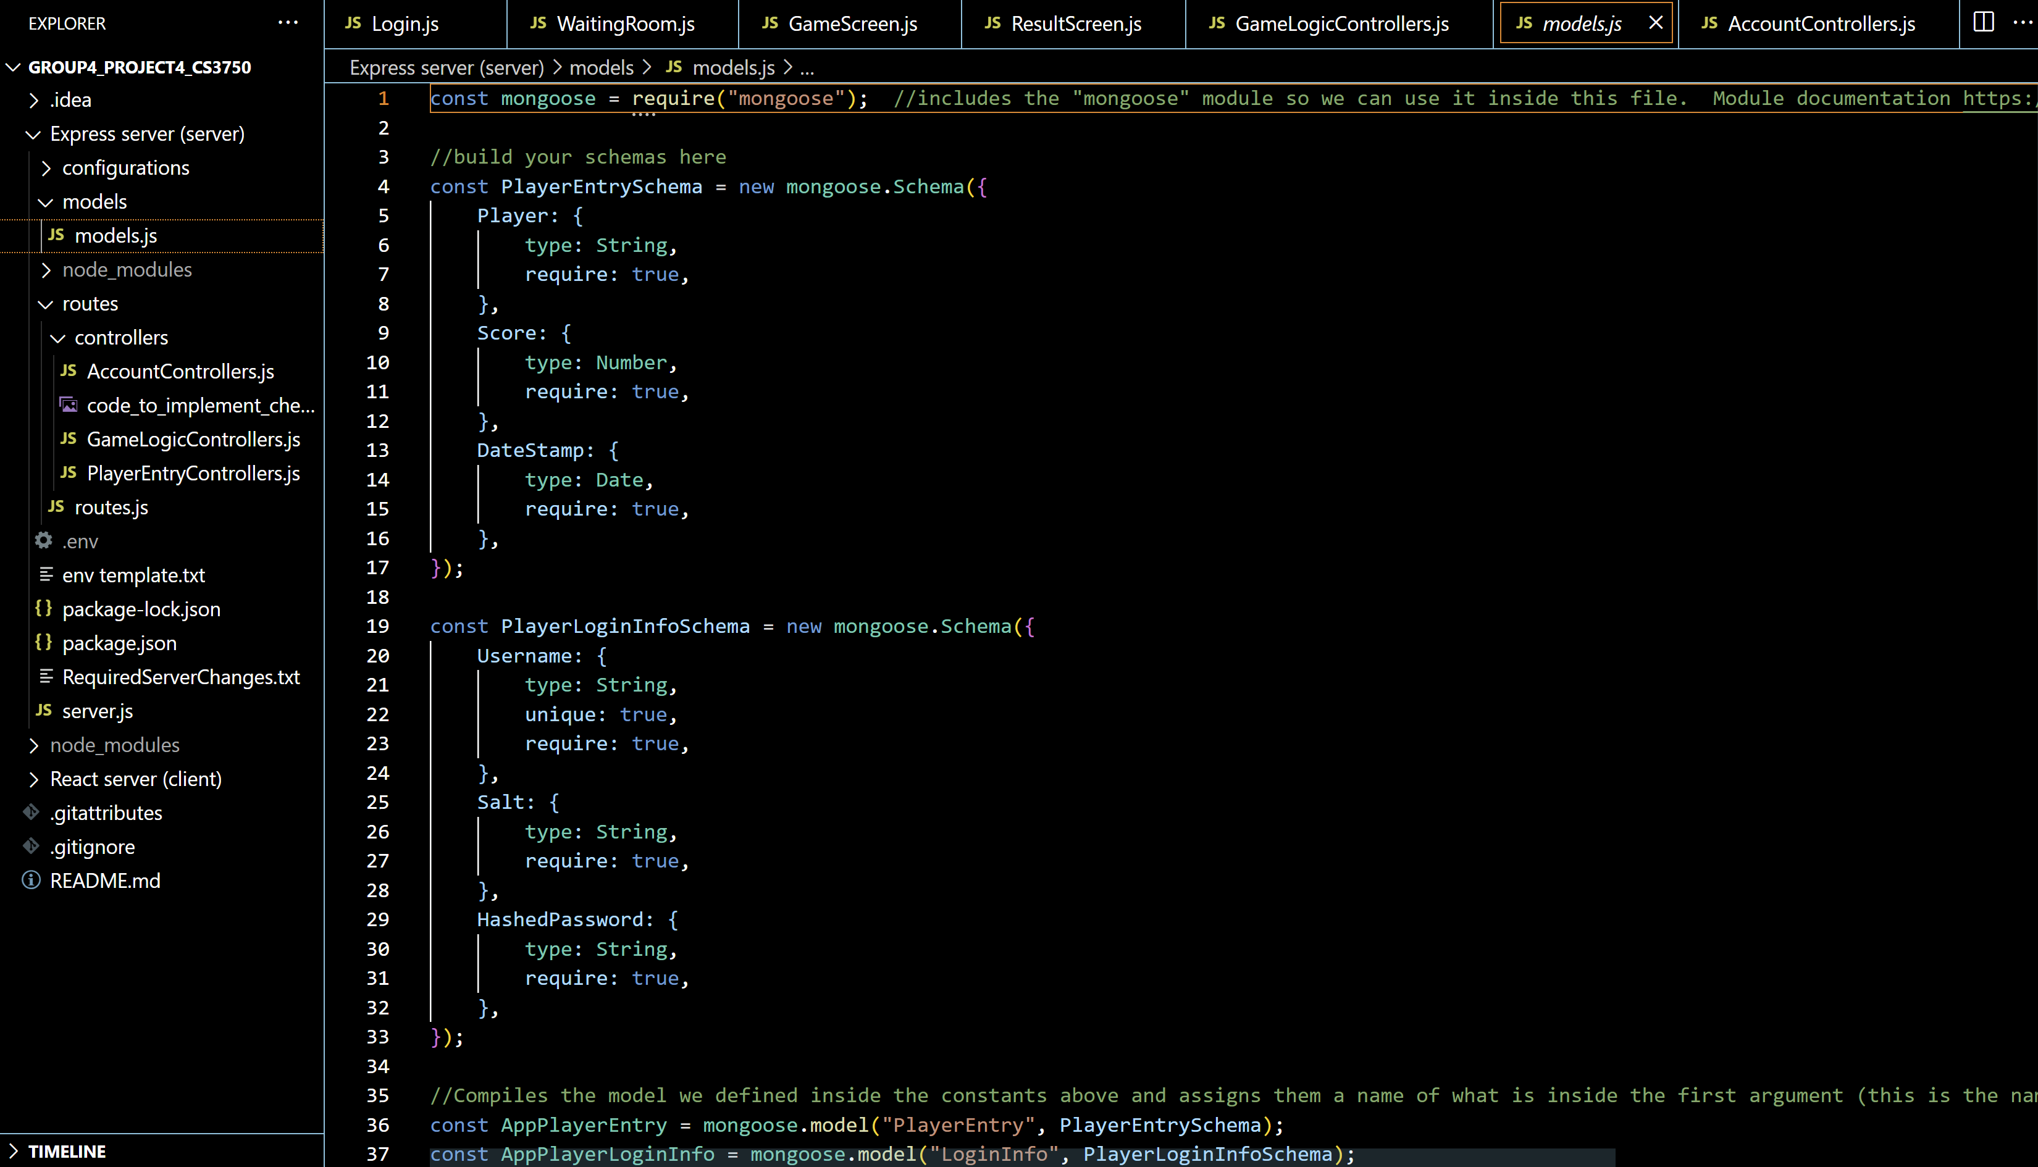Open RequiredServerChanges.txt file

click(181, 677)
